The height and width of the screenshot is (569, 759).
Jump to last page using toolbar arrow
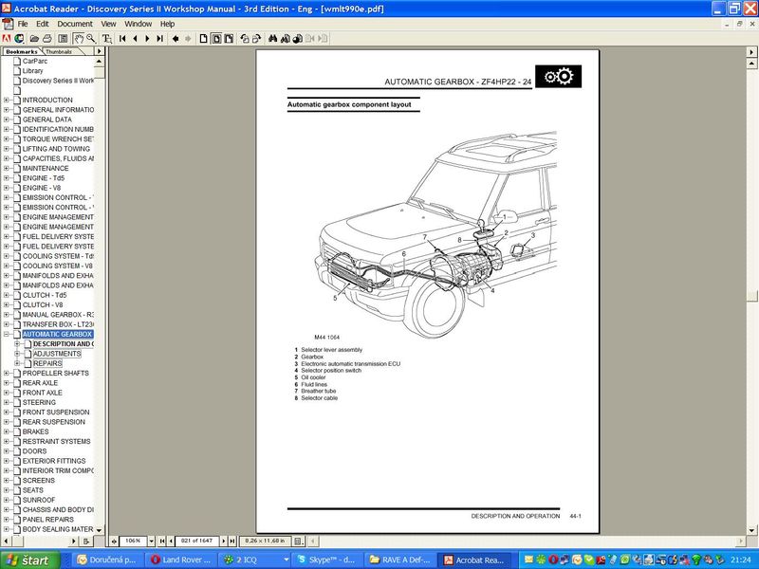click(159, 39)
